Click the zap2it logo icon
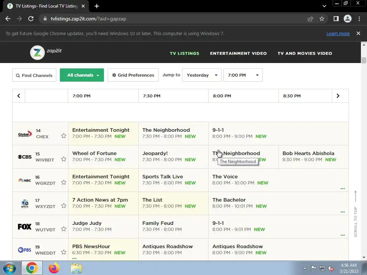Image resolution: width=367 pixels, height=275 pixels. (37, 53)
